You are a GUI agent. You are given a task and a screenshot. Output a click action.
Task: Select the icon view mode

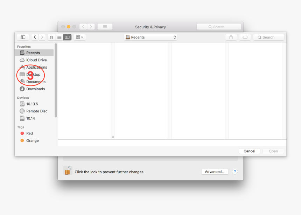[x=51, y=37]
